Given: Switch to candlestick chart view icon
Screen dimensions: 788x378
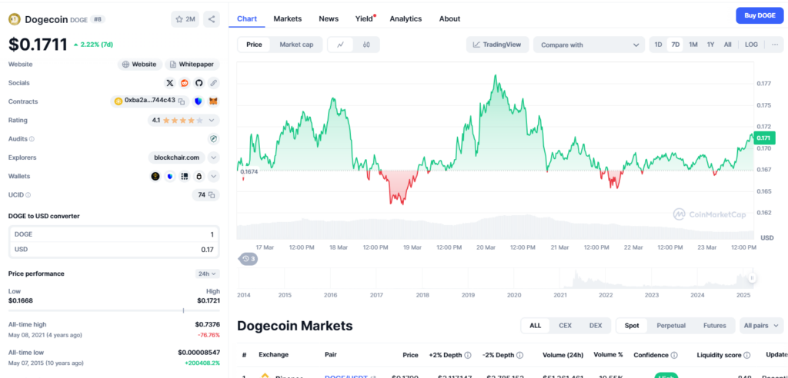Looking at the screenshot, I should click(366, 45).
